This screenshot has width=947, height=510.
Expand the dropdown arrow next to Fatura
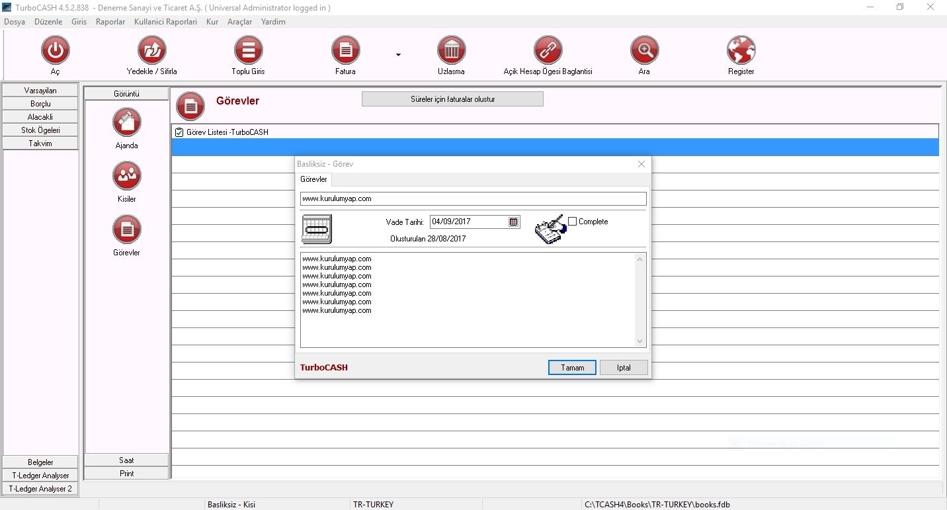coord(398,55)
